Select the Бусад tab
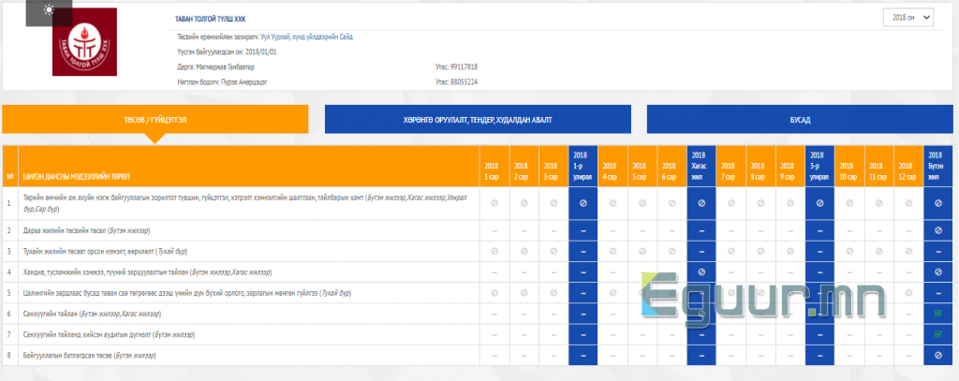 pyautogui.click(x=799, y=120)
